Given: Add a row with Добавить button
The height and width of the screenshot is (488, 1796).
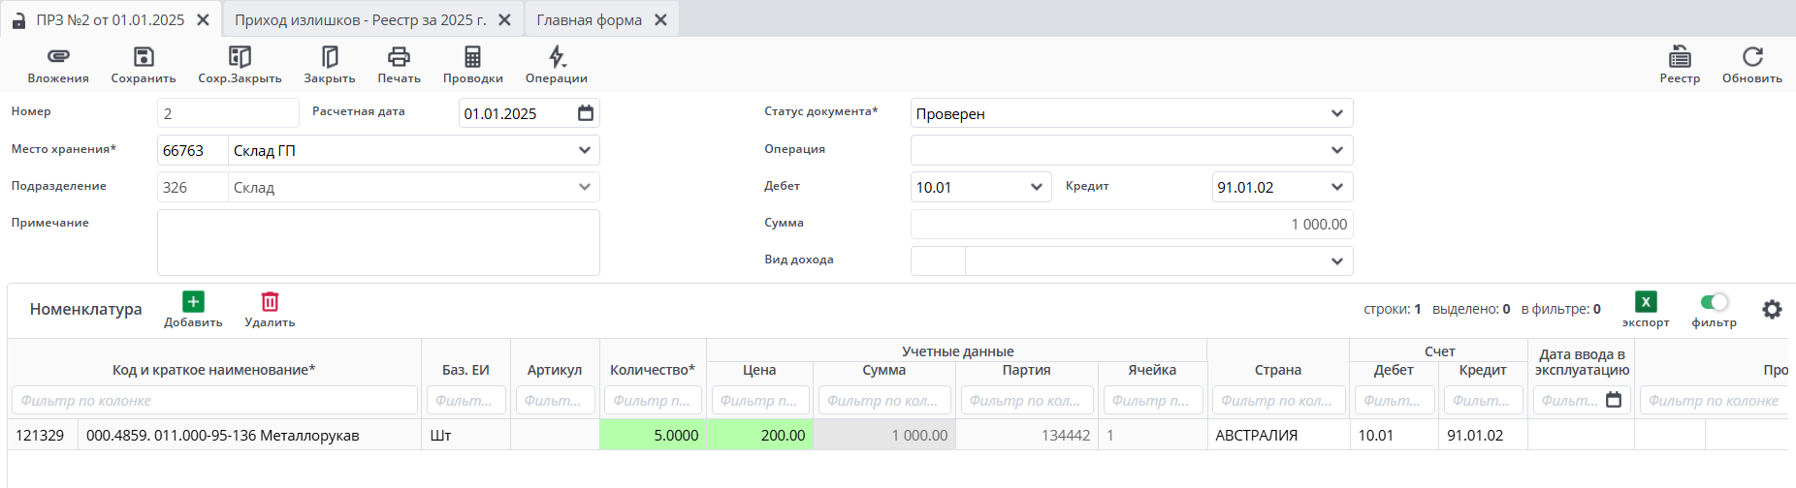Looking at the screenshot, I should point(193,302).
